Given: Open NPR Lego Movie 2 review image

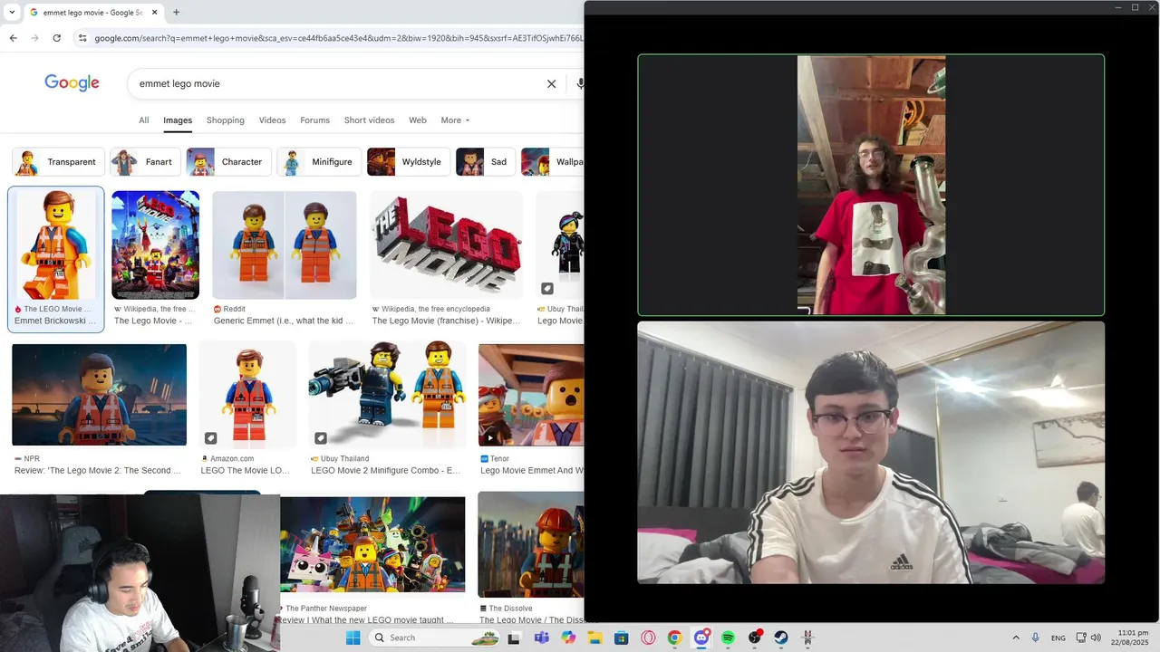Looking at the screenshot, I should tap(99, 395).
